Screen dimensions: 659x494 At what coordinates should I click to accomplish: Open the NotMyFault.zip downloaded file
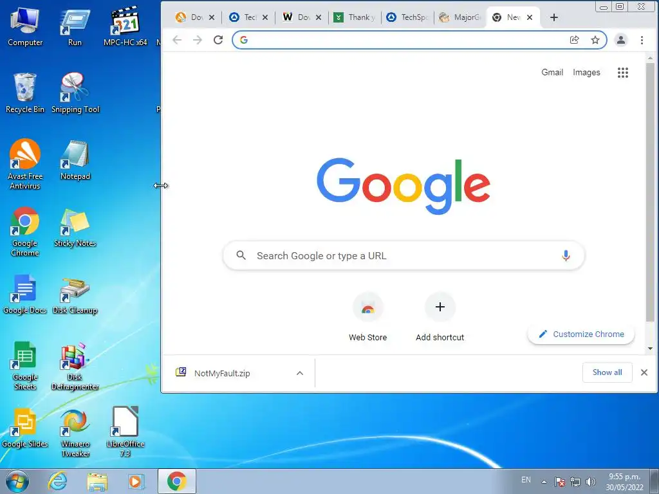(221, 373)
